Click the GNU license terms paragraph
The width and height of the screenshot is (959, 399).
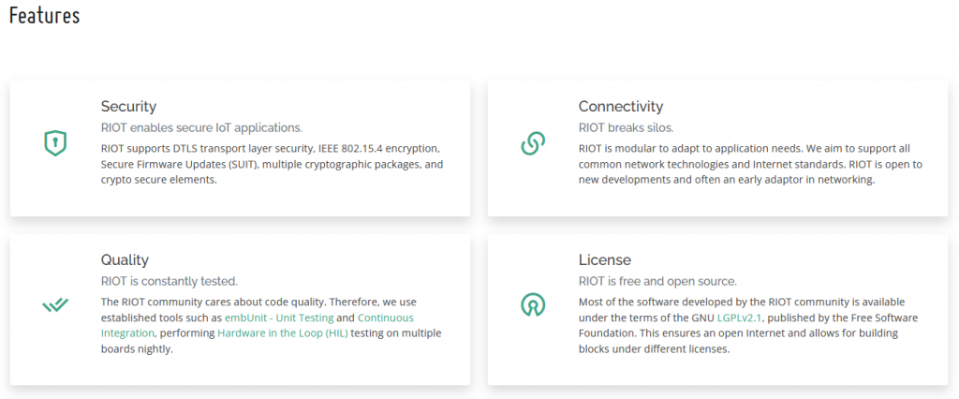click(748, 326)
